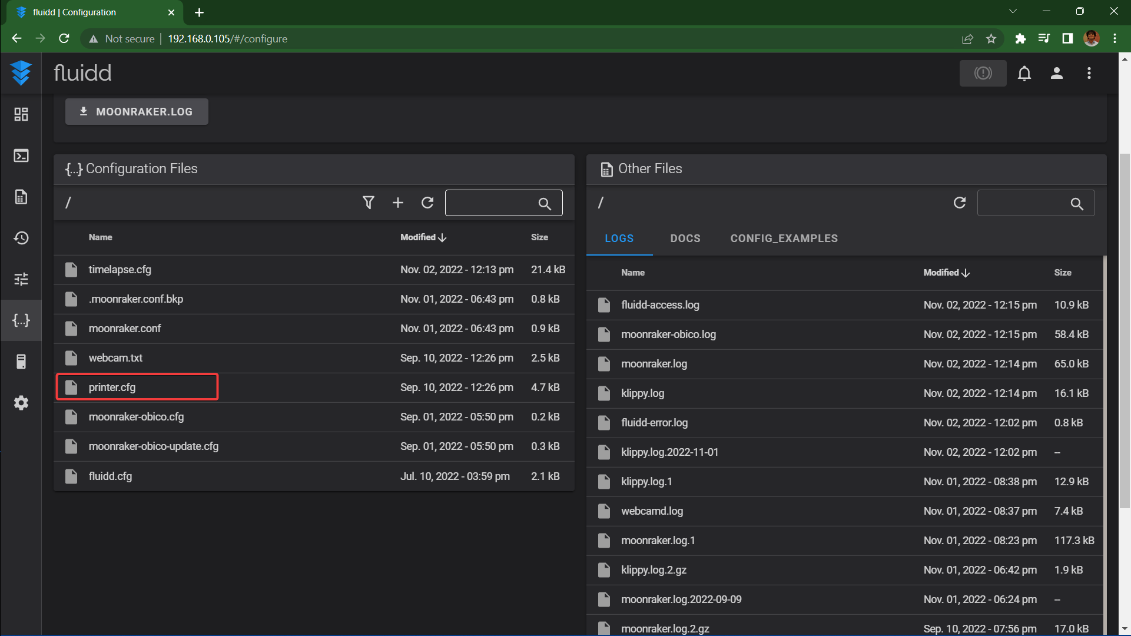Image resolution: width=1131 pixels, height=636 pixels.
Task: Open the filter in Configuration Files
Action: pyautogui.click(x=369, y=203)
